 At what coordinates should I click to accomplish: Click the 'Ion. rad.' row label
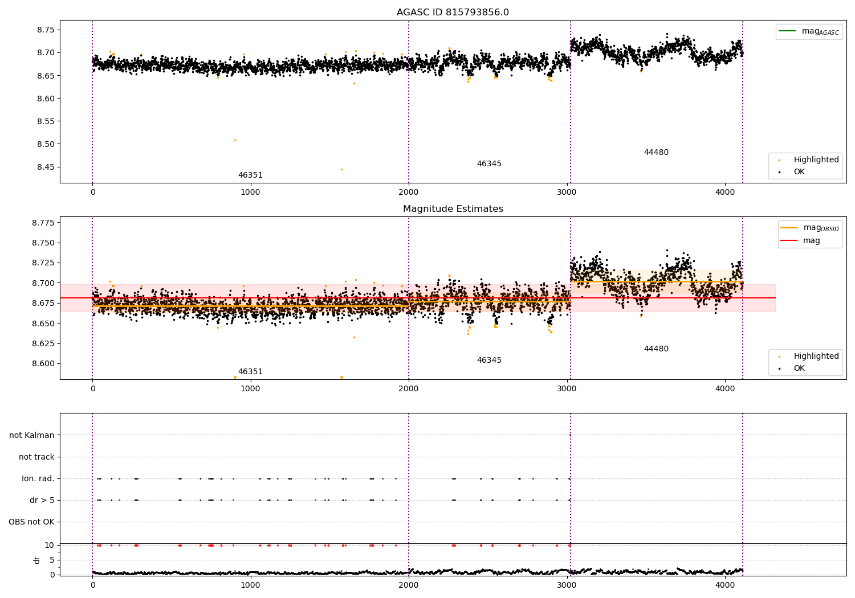(x=38, y=479)
